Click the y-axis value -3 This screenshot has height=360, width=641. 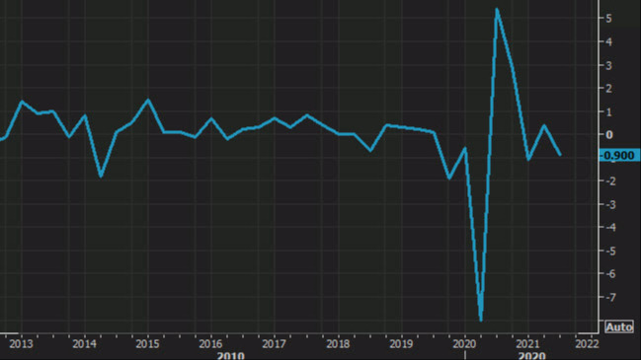point(610,204)
